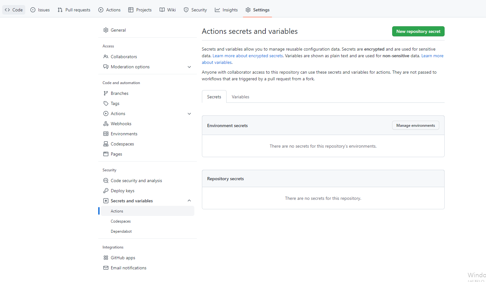
Task: Open Learn more about encrypted secrets link
Action: pos(248,56)
